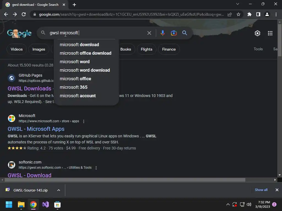Choose suggestion 'microsoft account'

78,96
